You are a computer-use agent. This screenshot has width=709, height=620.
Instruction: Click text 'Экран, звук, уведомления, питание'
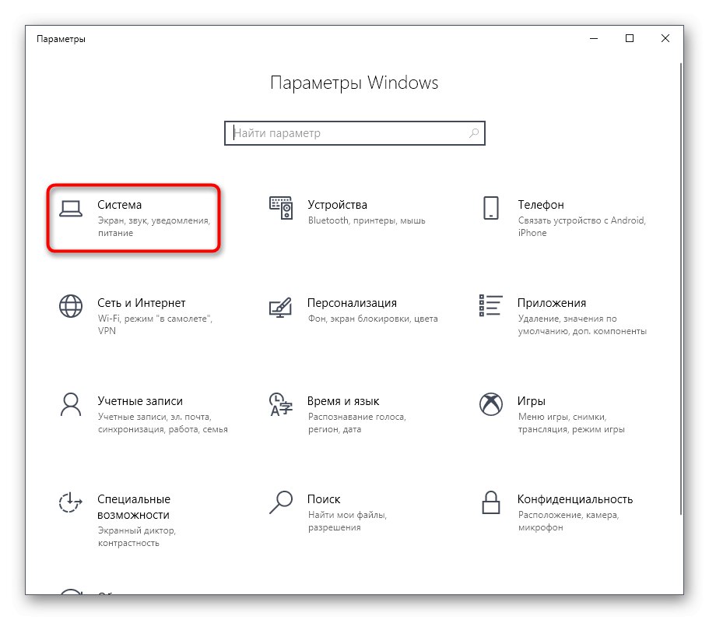click(154, 227)
